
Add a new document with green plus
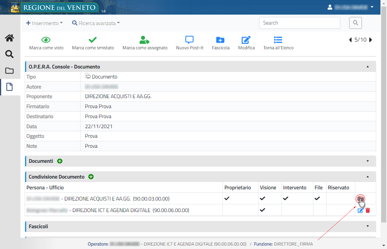pos(60,161)
